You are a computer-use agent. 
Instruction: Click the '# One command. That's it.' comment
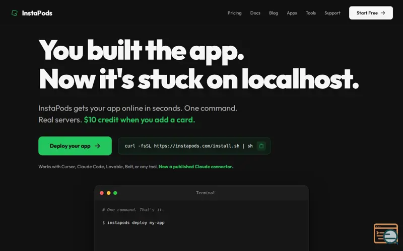point(133,210)
